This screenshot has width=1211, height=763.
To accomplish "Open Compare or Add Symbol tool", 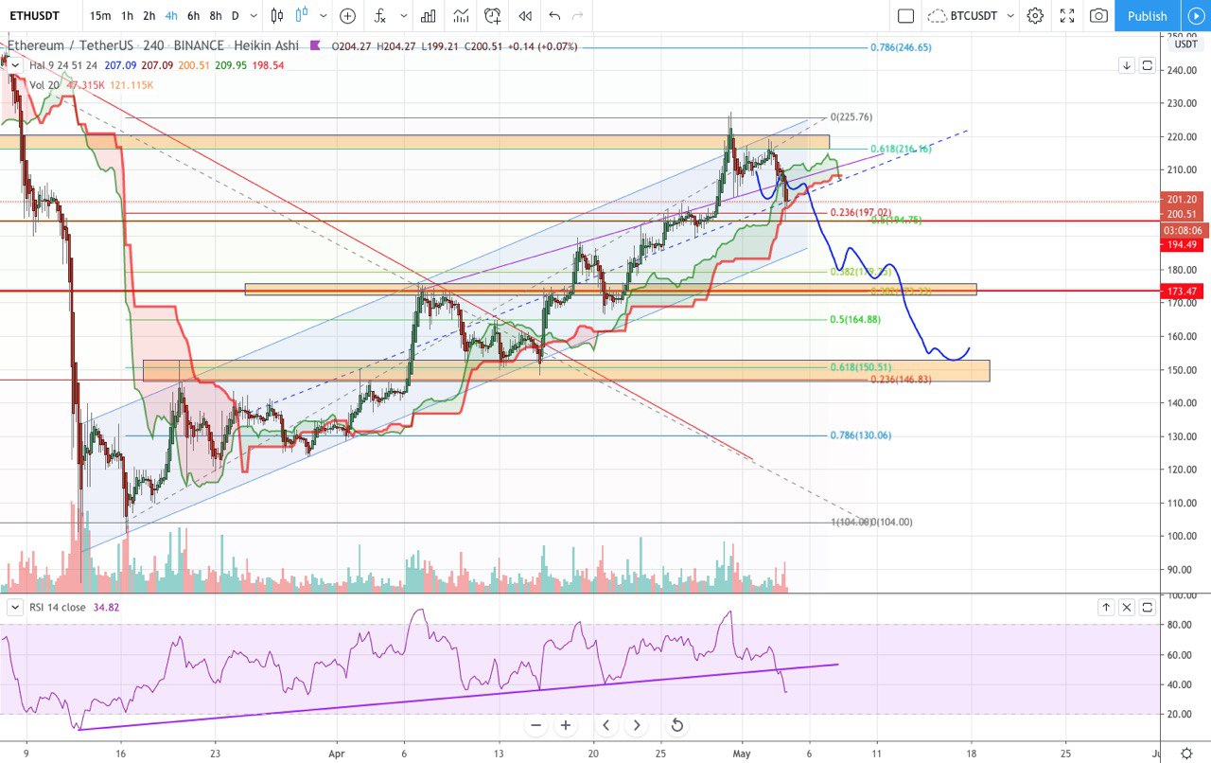I will tap(347, 15).
